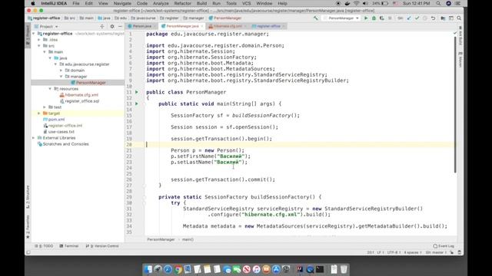Select Scratches and Consoles node
Image resolution: width=492 pixels, height=276 pixels.
(x=63, y=144)
